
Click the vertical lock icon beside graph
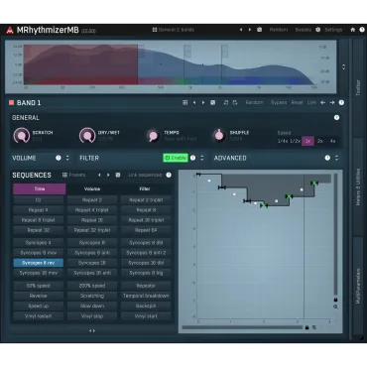pos(335,300)
